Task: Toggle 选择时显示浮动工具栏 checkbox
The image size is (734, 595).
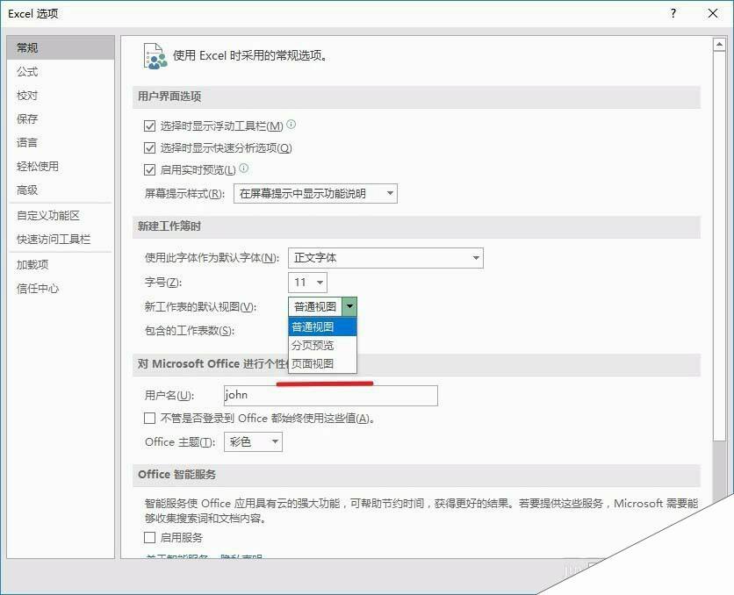Action: click(149, 125)
